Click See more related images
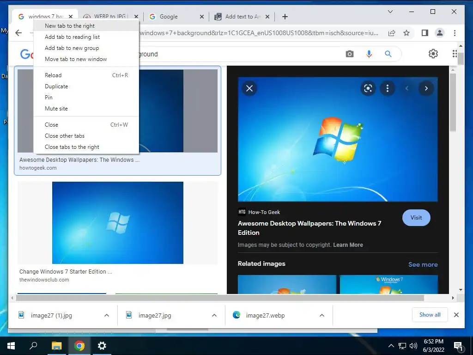Image resolution: width=473 pixels, height=355 pixels. (423, 264)
